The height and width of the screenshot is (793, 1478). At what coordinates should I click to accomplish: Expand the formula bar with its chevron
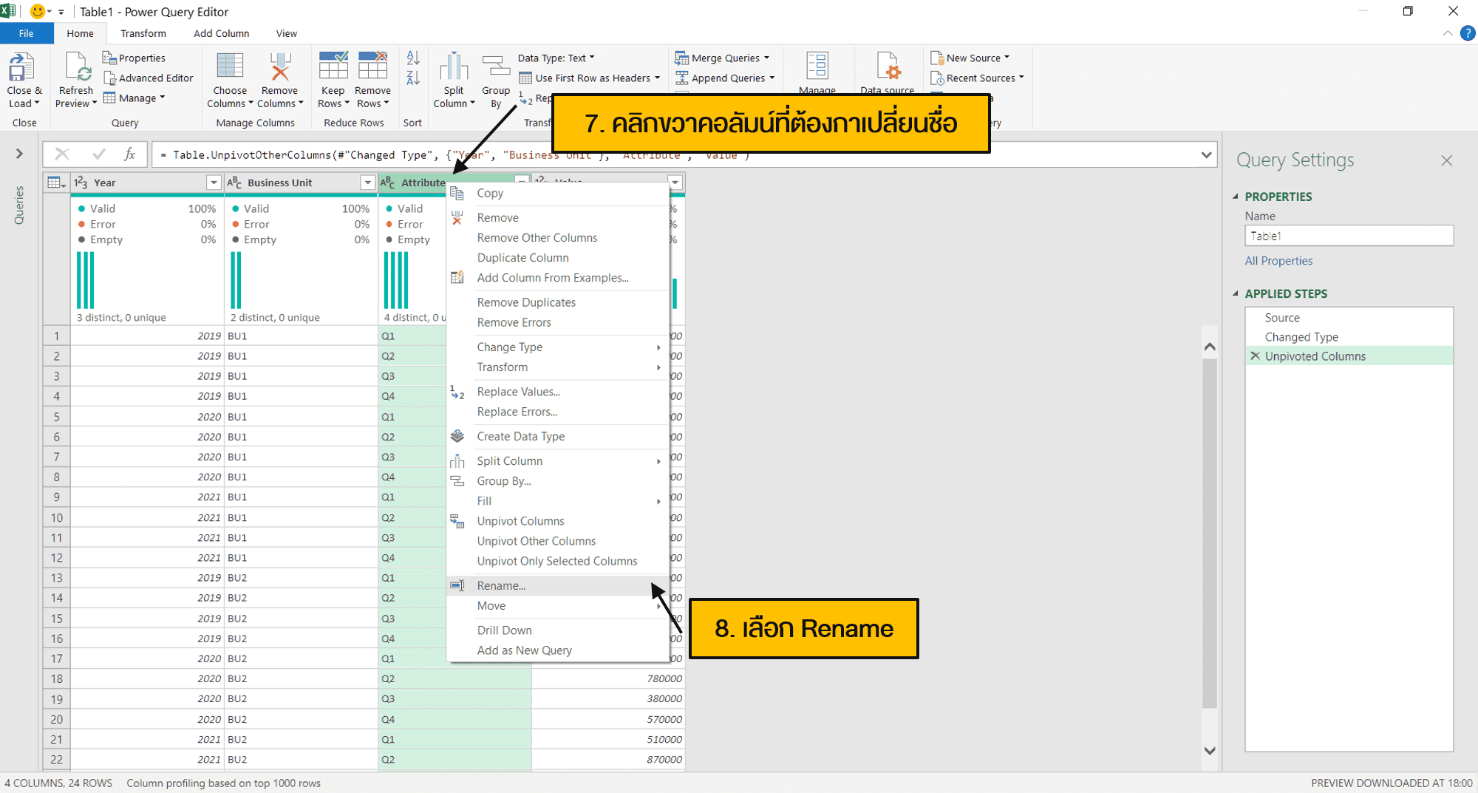pyautogui.click(x=1206, y=154)
